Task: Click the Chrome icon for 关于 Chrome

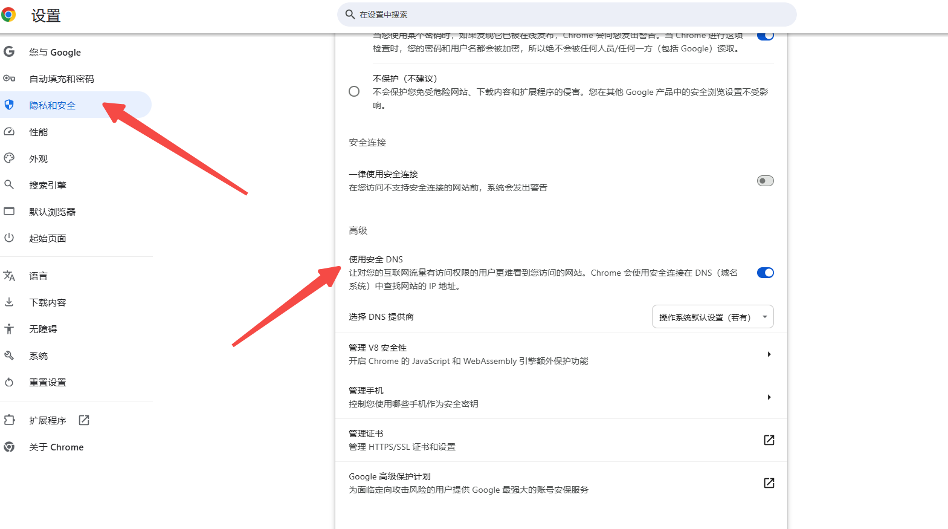Action: pos(9,447)
